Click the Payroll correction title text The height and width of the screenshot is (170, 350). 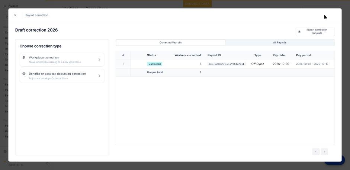[37, 15]
